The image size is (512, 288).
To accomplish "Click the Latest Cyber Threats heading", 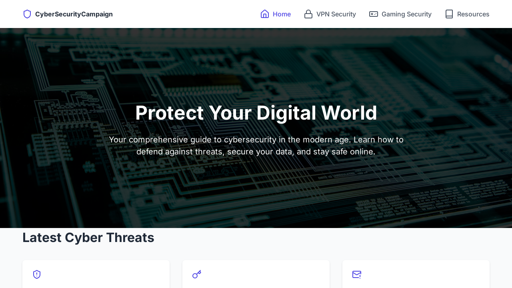I will (x=88, y=238).
